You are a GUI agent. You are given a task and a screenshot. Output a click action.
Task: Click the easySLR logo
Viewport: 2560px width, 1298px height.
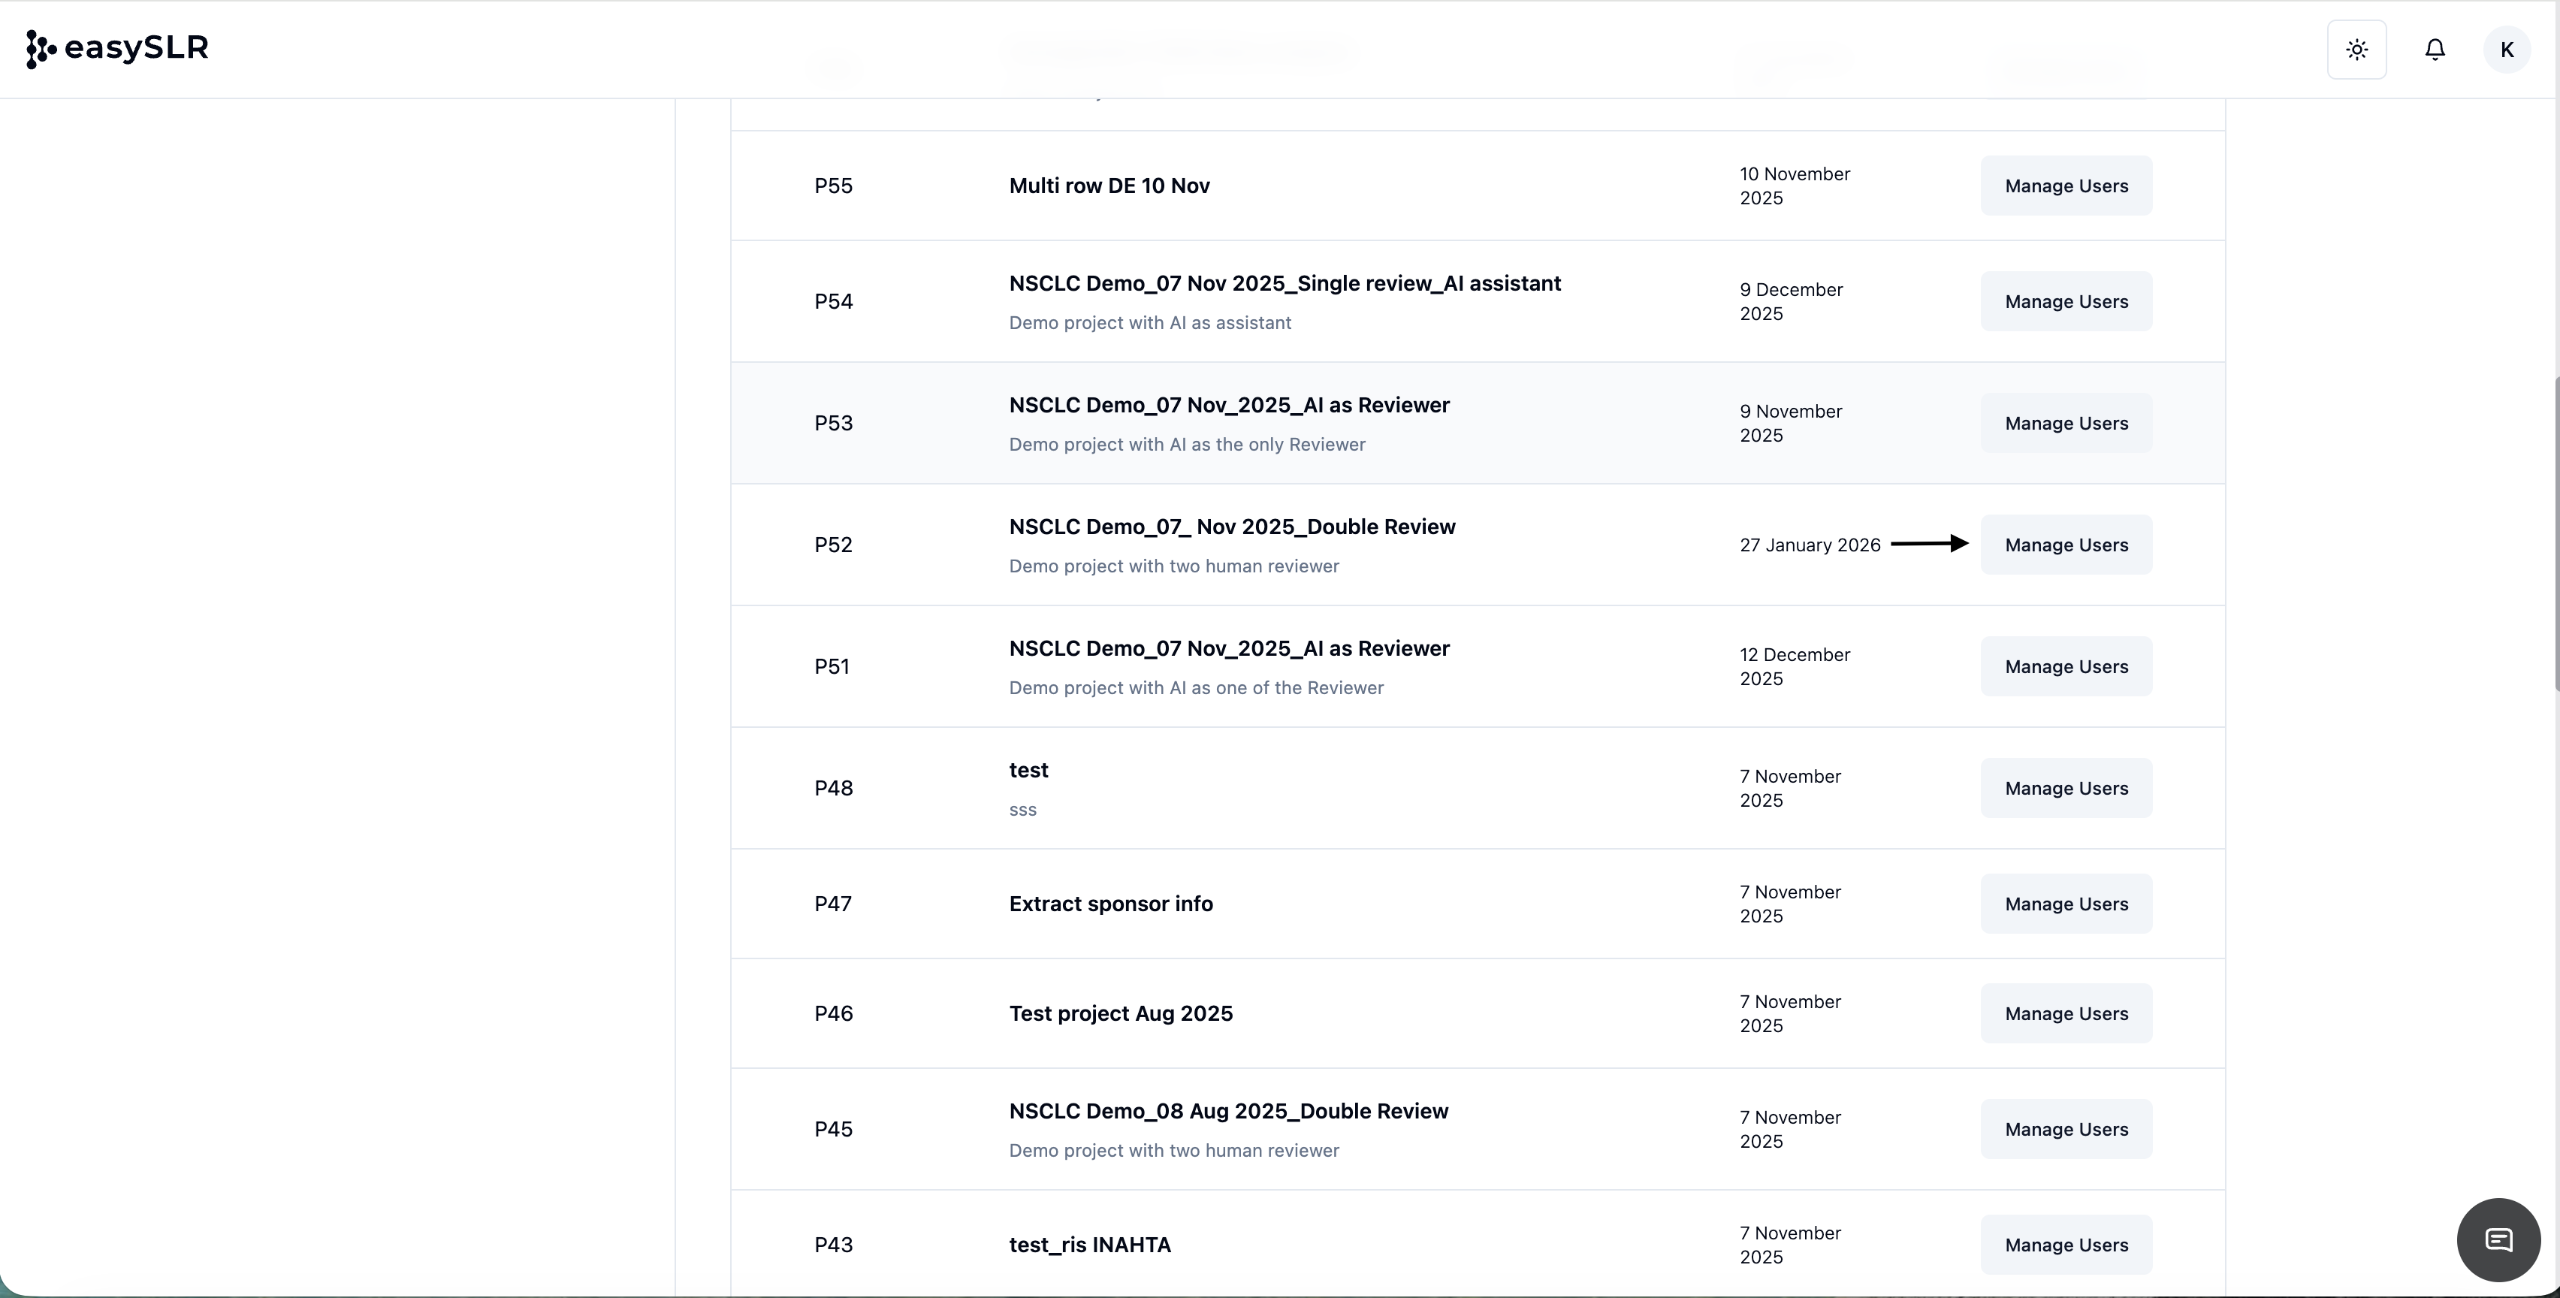tap(117, 48)
